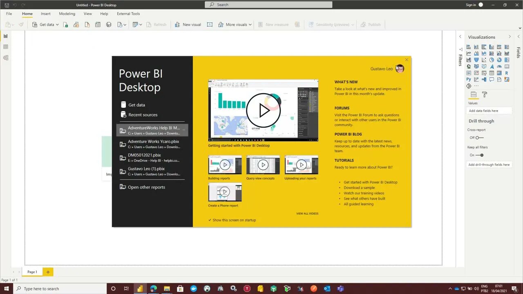The height and width of the screenshot is (294, 523).
Task: Select the Python visual icon
Action: click(x=469, y=79)
